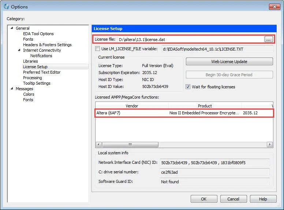Cancel the Options dialog
Image resolution: width=284 pixels, height=210 pixels.
coord(233,199)
